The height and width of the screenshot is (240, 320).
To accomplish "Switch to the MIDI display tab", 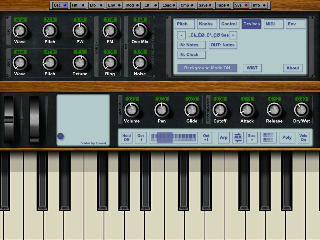I will 274,24.
